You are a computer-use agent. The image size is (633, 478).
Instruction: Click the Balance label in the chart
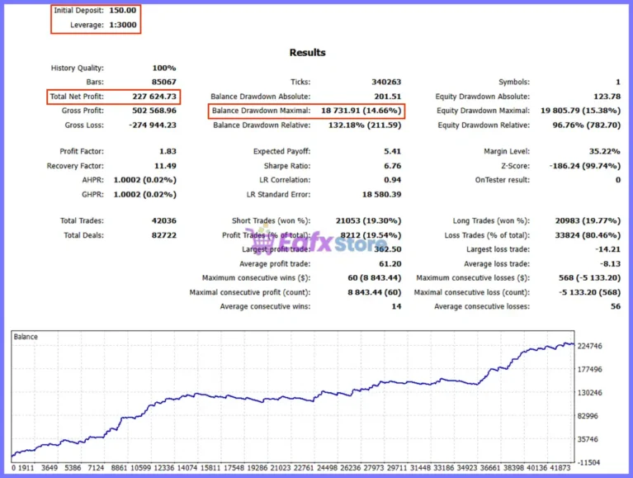[26, 337]
